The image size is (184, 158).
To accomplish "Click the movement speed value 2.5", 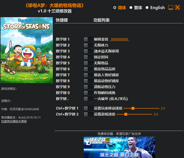I will 163,108.
